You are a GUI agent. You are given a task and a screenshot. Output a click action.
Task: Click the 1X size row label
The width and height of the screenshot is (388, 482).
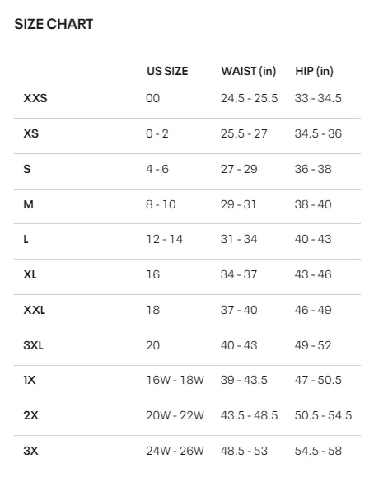point(30,380)
